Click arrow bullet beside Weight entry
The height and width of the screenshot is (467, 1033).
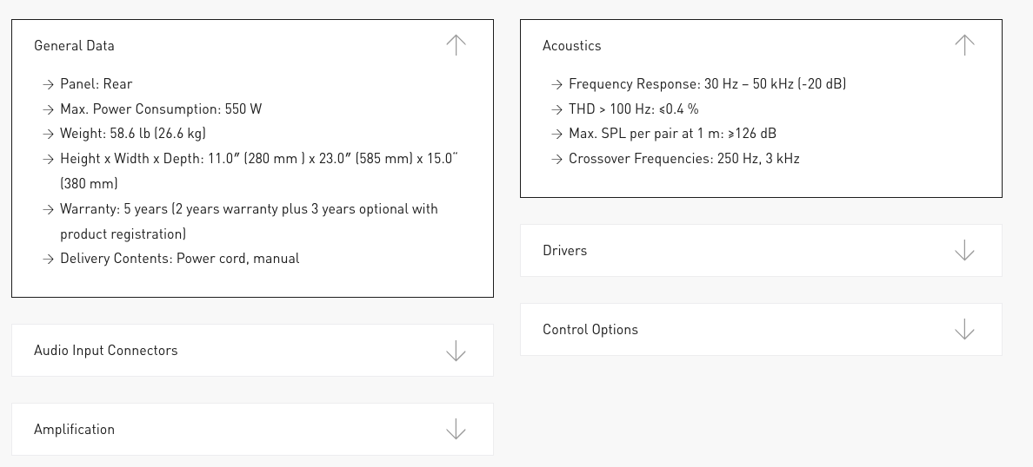(x=48, y=135)
